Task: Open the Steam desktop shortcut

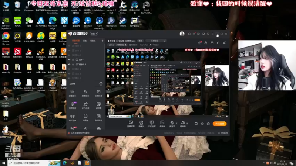Action: pos(123,22)
